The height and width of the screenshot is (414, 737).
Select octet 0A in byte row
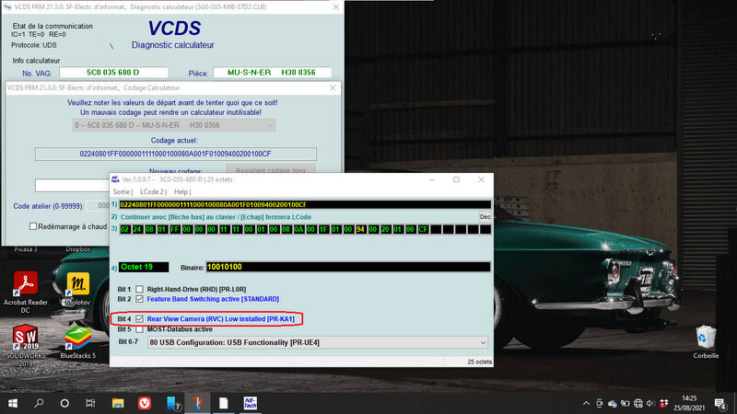(x=298, y=229)
